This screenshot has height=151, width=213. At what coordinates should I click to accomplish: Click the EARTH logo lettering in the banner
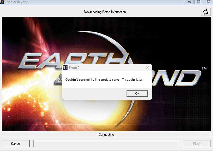point(73,60)
